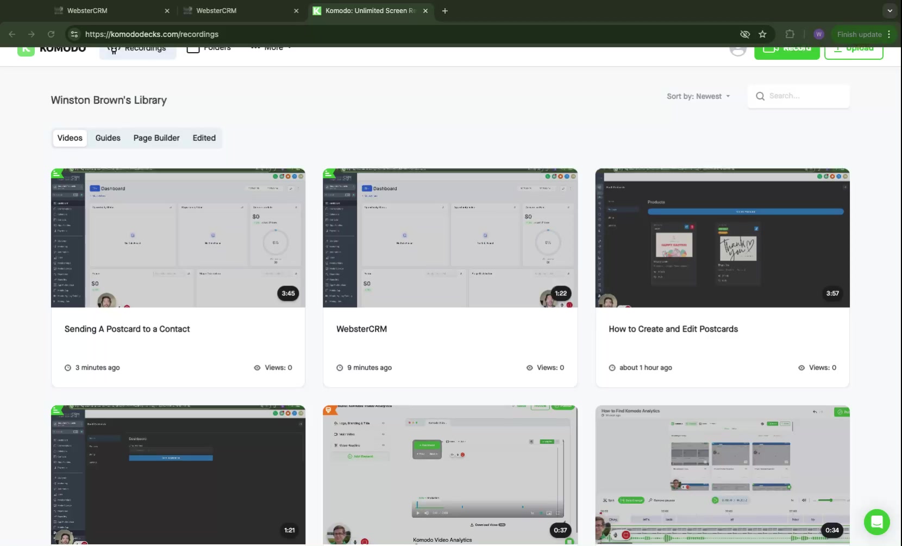Bookmark this page with the star icon

pos(763,34)
